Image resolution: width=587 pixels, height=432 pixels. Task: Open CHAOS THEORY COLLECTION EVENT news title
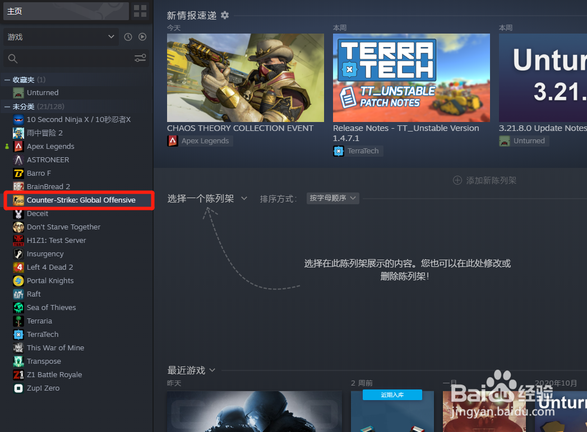coord(240,128)
